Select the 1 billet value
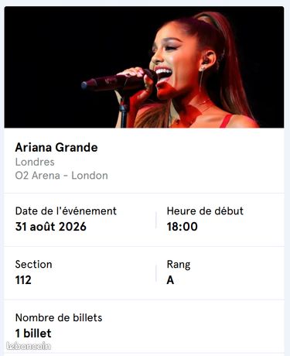Image resolution: width=290 pixels, height=356 pixels. click(x=33, y=334)
